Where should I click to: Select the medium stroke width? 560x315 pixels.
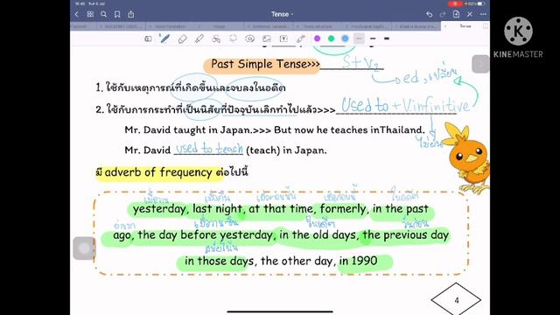pyautogui.click(x=373, y=38)
